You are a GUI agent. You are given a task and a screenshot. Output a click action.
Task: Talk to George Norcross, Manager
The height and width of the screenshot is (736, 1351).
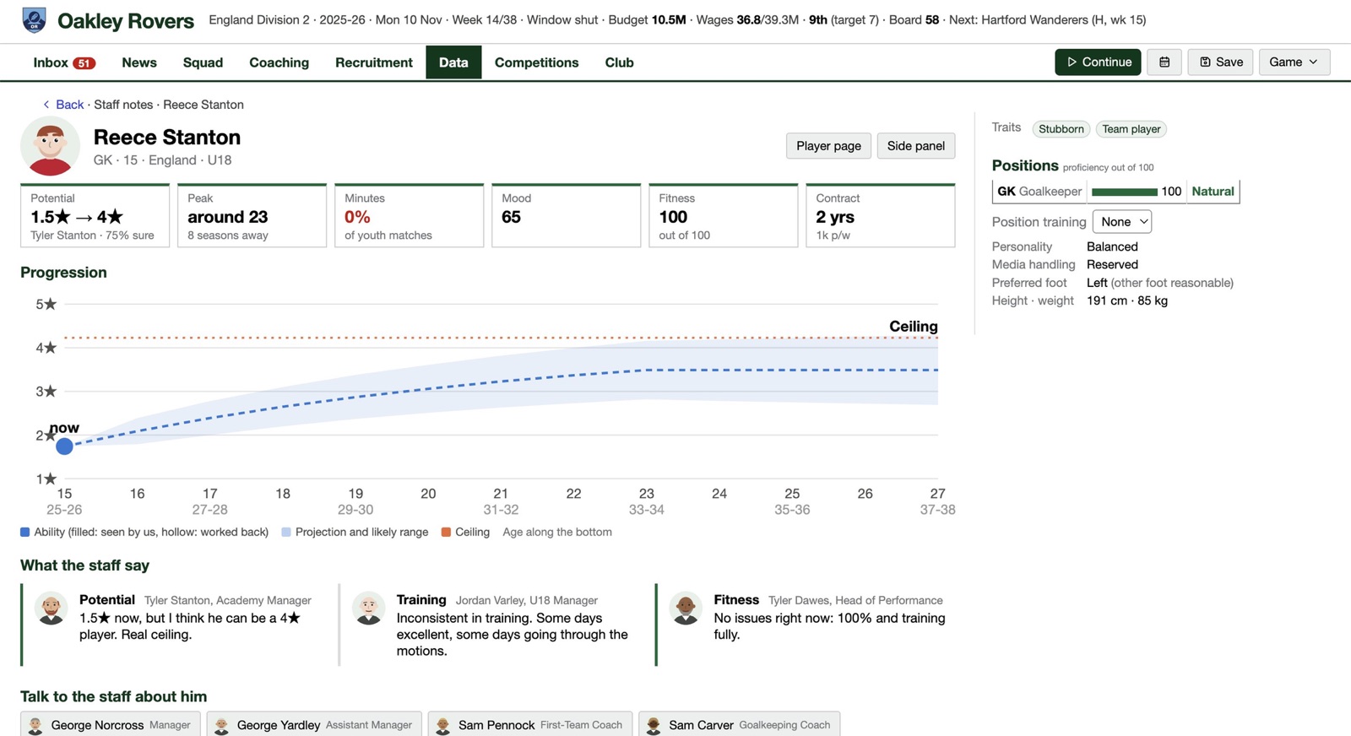[x=111, y=725]
